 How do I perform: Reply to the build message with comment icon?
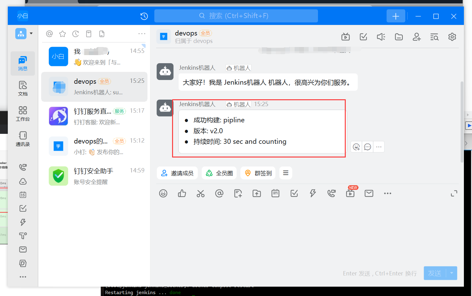368,147
